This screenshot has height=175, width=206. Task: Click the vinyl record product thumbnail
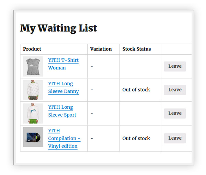tap(33, 137)
